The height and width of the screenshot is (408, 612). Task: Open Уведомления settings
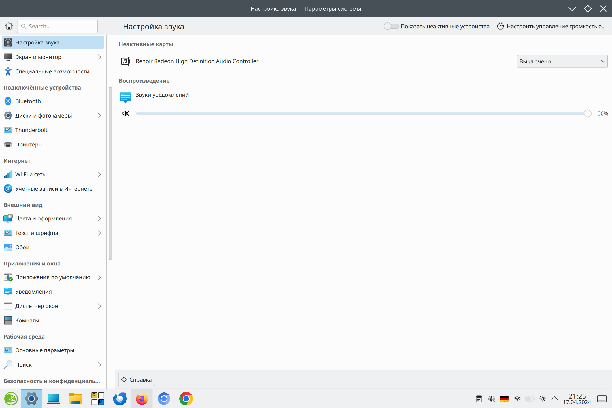(x=33, y=291)
